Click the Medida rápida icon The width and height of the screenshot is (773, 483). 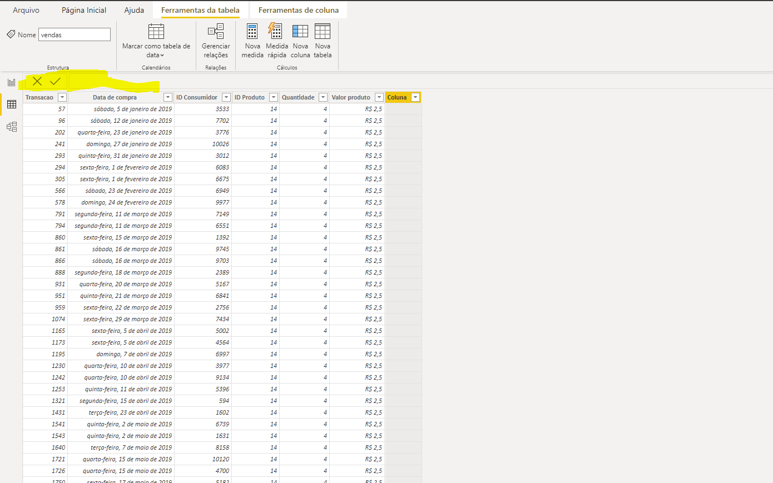275,31
